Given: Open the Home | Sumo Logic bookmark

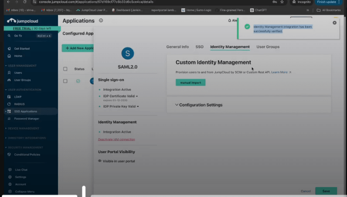Looking at the screenshot, I should (196, 10).
